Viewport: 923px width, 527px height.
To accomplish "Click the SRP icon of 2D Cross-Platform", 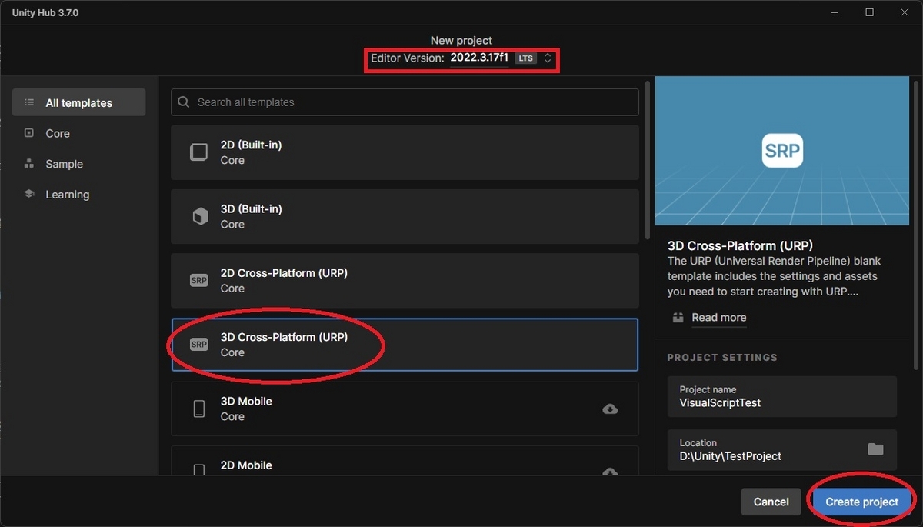I will click(199, 281).
